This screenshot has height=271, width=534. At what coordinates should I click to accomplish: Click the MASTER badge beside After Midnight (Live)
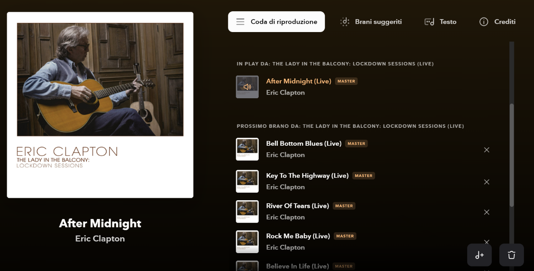click(x=346, y=81)
